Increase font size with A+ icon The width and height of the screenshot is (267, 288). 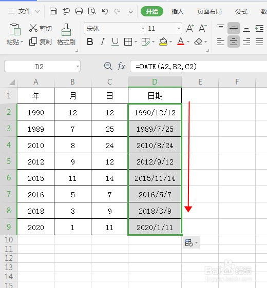coord(190,28)
